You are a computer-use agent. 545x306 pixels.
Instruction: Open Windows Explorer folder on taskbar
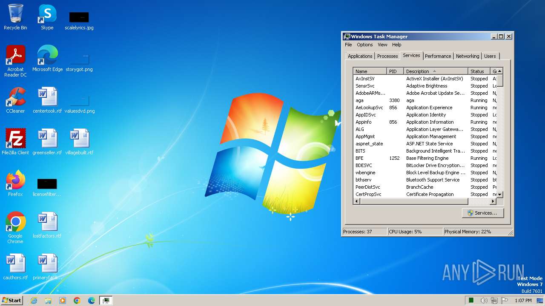click(x=48, y=300)
